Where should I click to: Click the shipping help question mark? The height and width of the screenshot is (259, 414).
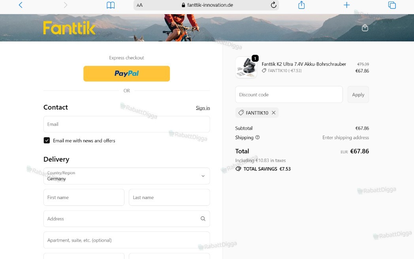pyautogui.click(x=258, y=137)
